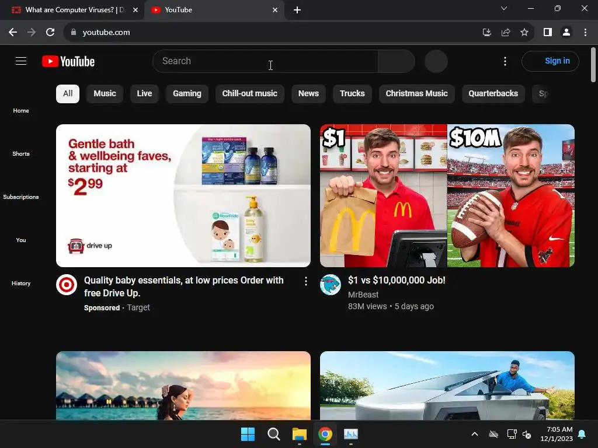This screenshot has width=598, height=448.
Task: Open the taskbar clock and date
Action: tap(557, 434)
